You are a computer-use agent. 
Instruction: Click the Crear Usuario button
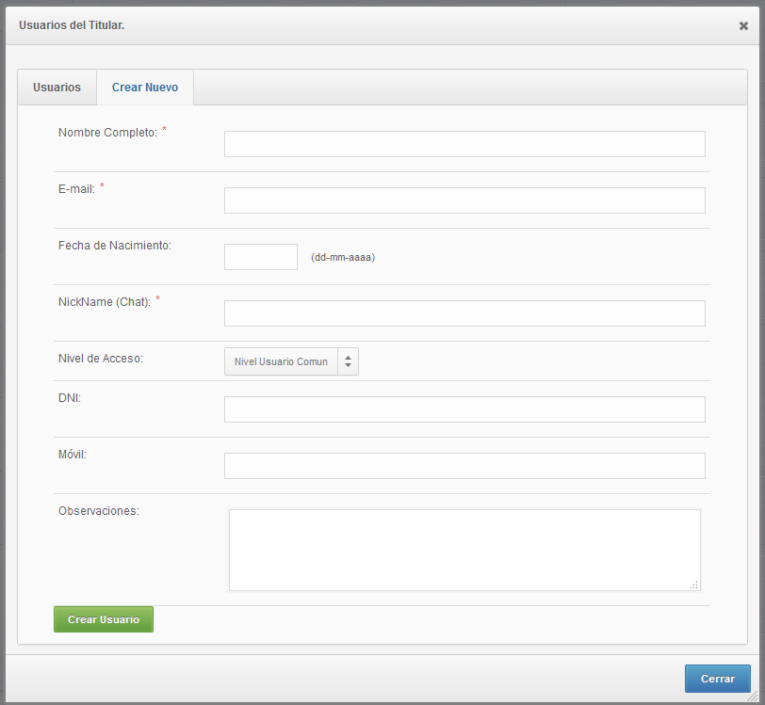pos(104,619)
